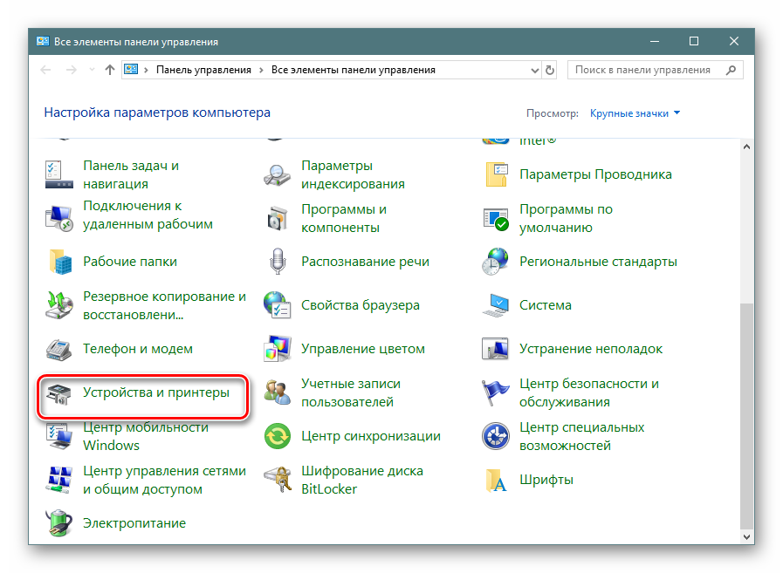The height and width of the screenshot is (573, 783).
Task: Open the address bar history dropdown arrow
Action: (532, 70)
